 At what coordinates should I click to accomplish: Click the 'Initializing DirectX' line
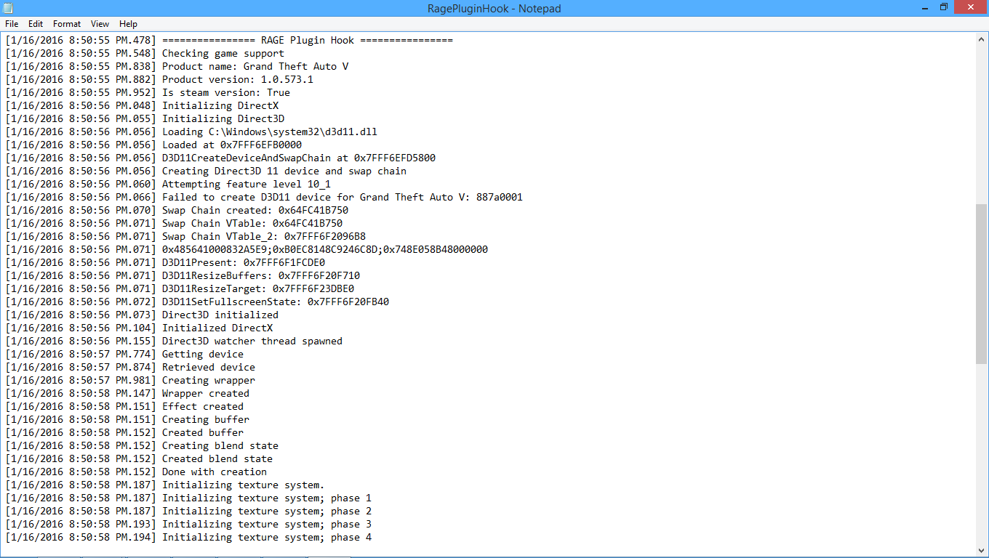tap(142, 105)
